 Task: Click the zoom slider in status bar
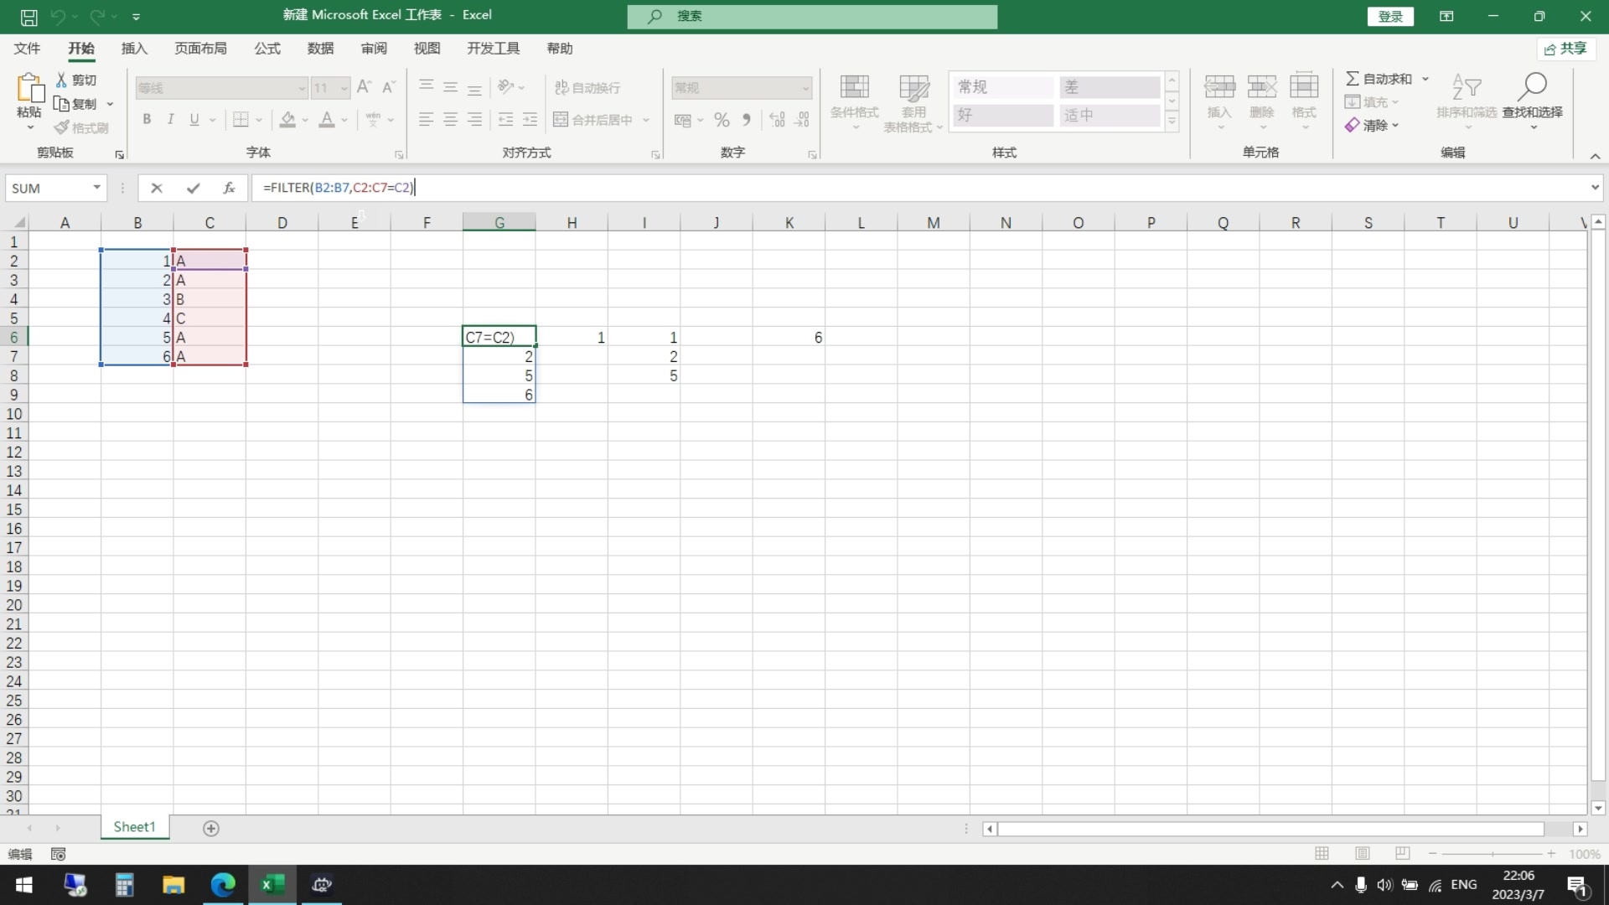(x=1492, y=853)
